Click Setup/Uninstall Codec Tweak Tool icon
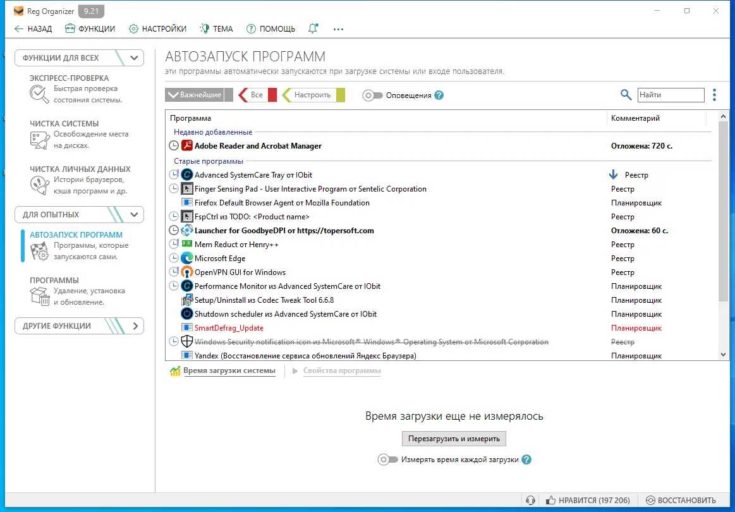Screen dimensions: 735x512 (x=187, y=300)
